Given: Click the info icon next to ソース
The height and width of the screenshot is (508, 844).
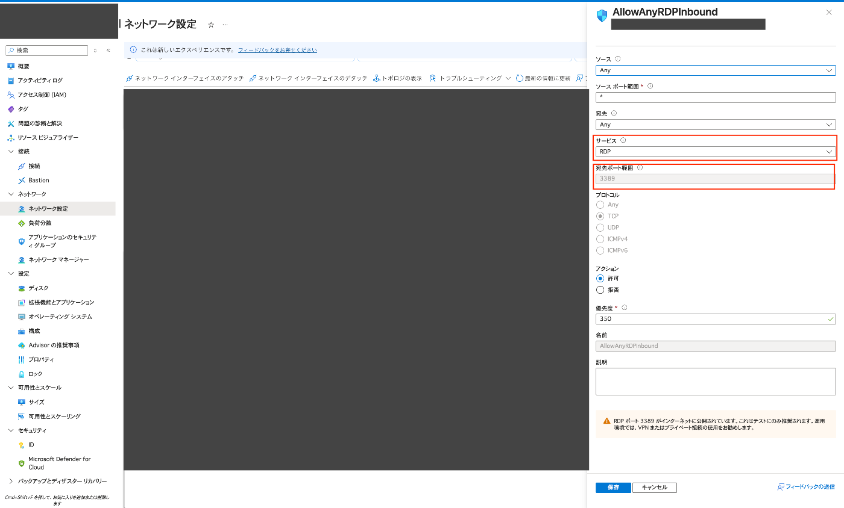Looking at the screenshot, I should pyautogui.click(x=618, y=59).
